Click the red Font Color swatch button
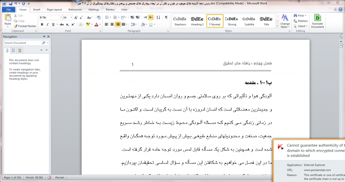This screenshot has height=182, width=345. click(x=96, y=24)
